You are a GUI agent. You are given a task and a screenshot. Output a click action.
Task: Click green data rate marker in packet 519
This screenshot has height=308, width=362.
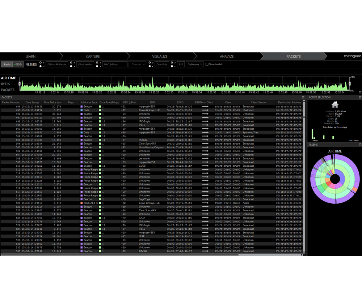100,199
